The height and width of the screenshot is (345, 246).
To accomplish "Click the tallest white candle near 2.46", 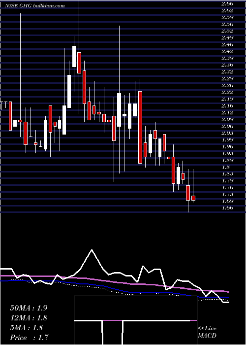I will pos(74,56).
